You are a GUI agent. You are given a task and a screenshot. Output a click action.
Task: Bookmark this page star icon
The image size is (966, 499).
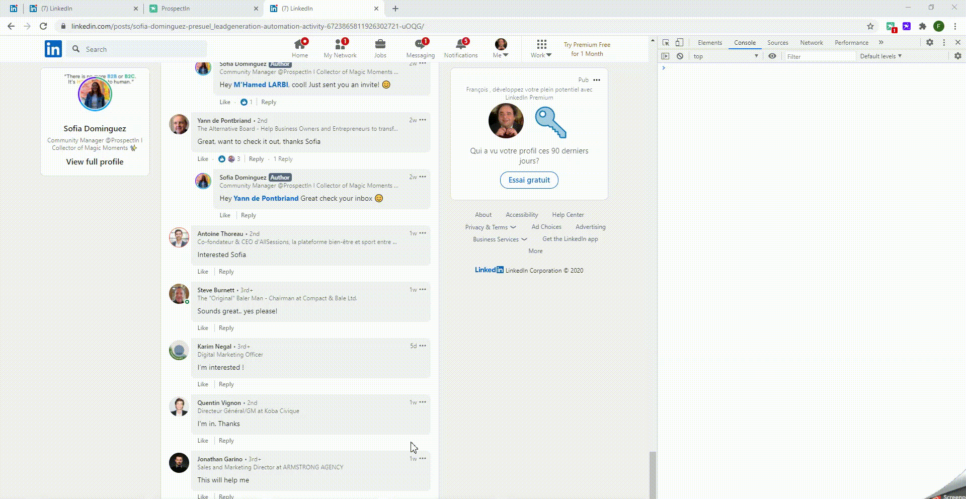[x=870, y=26]
